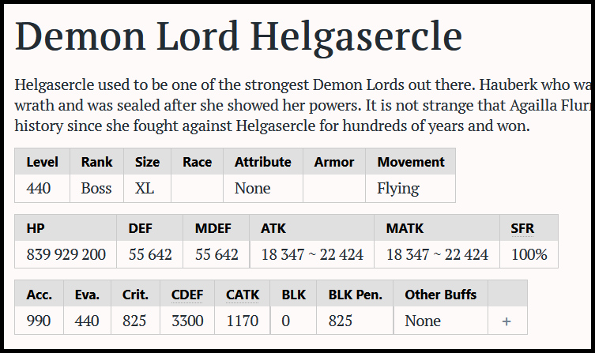Select the MATK range value
The width and height of the screenshot is (595, 353).
[437, 254]
